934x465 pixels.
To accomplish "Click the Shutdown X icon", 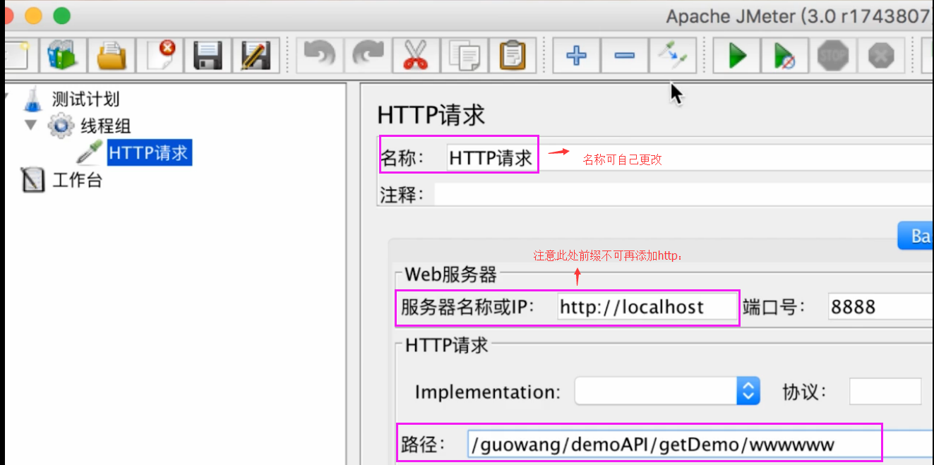I will (x=881, y=54).
